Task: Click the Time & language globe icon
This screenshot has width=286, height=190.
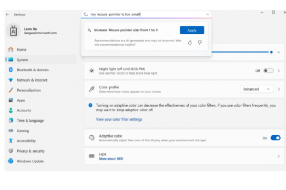Action: [10, 120]
